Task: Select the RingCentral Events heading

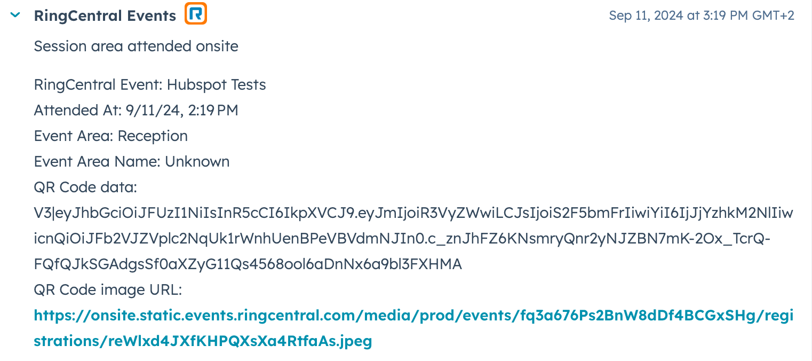Action: pyautogui.click(x=105, y=15)
